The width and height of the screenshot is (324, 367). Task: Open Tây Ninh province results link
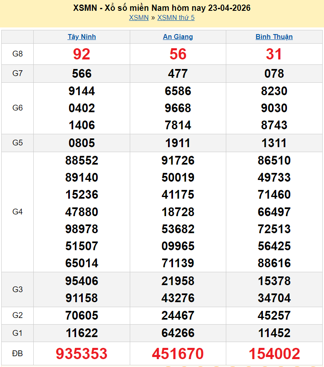[82, 37]
